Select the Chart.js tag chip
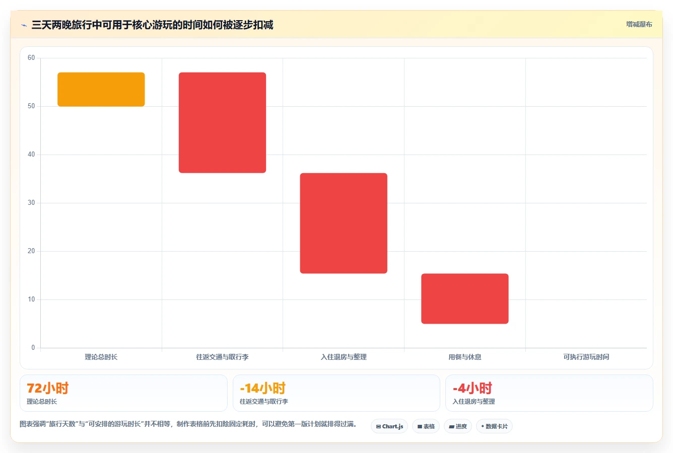 [x=389, y=426]
